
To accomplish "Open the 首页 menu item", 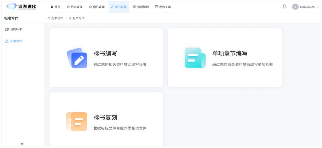I will 55,7.
